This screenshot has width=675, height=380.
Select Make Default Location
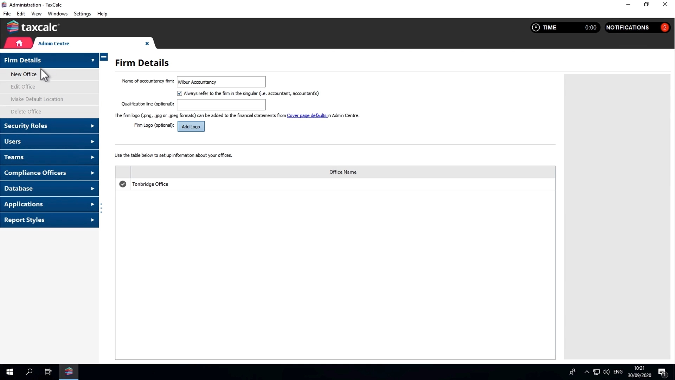point(49,99)
